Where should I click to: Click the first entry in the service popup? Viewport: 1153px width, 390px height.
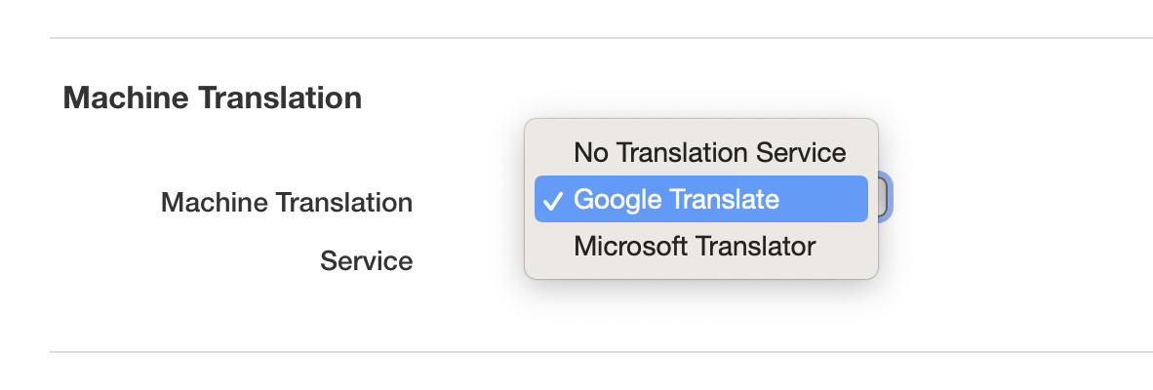point(709,152)
